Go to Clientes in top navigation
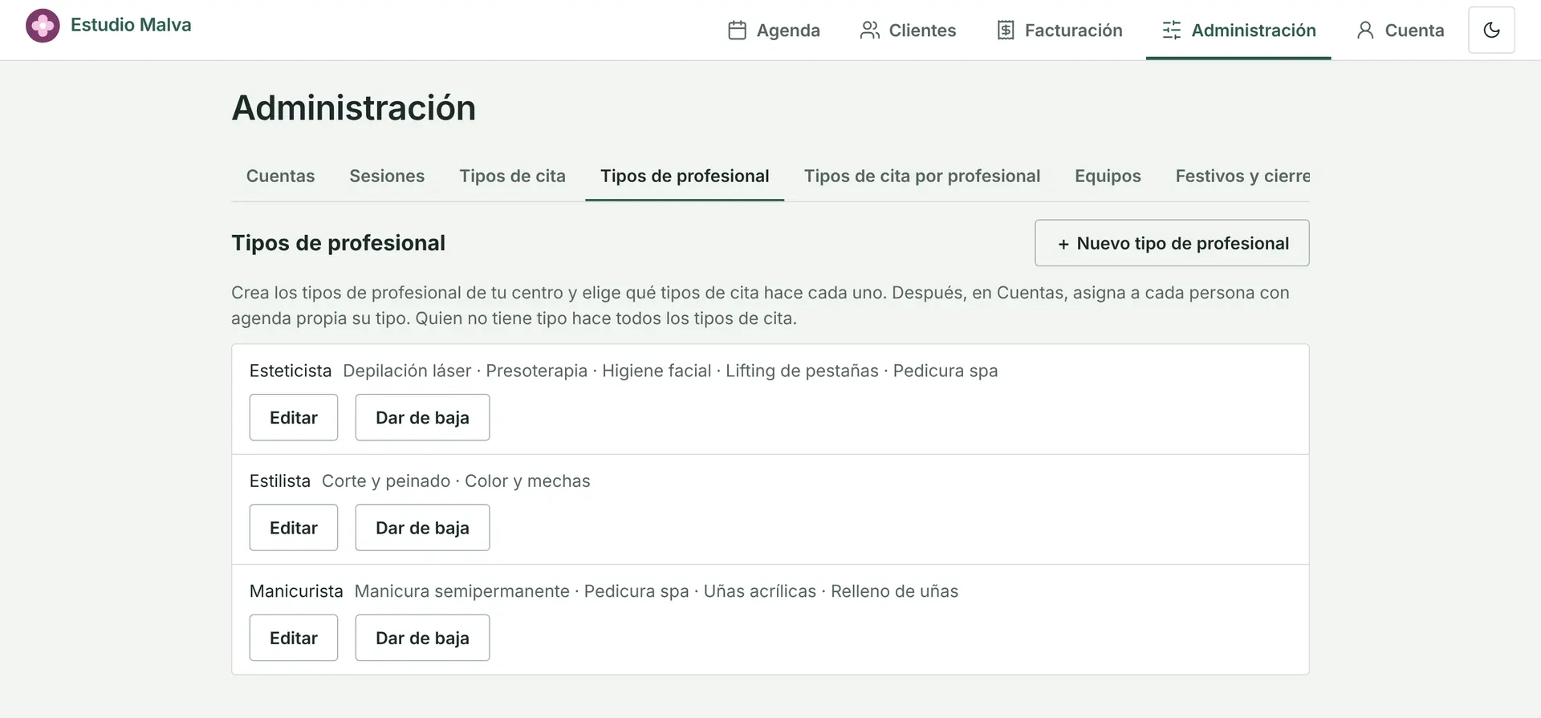 point(908,30)
